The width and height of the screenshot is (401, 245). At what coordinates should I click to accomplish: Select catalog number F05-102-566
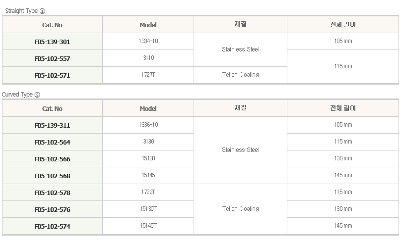point(52,159)
